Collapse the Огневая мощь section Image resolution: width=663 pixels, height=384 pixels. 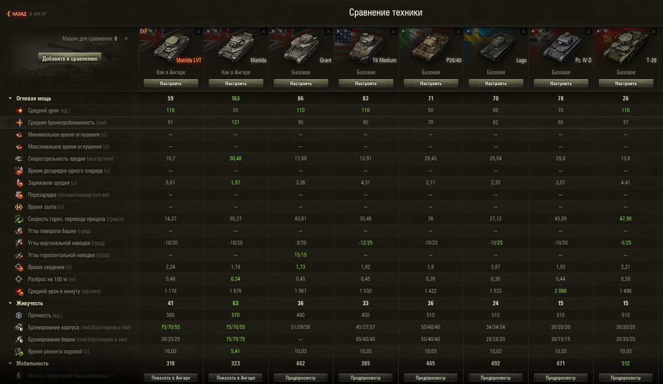point(9,98)
